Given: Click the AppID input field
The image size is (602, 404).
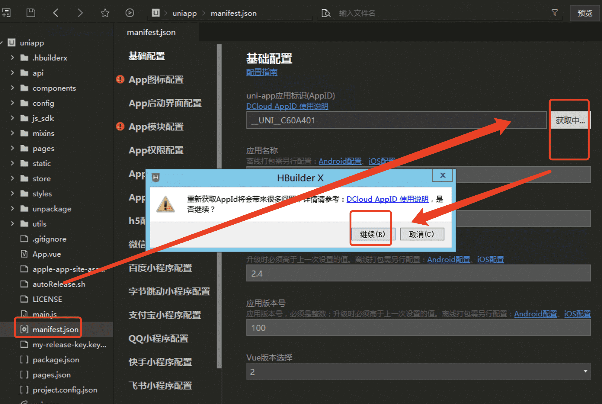Looking at the screenshot, I should (x=396, y=120).
